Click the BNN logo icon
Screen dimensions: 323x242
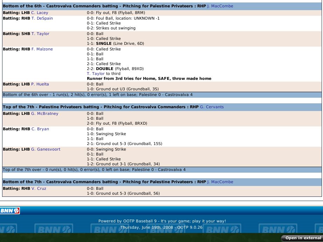[10, 210]
